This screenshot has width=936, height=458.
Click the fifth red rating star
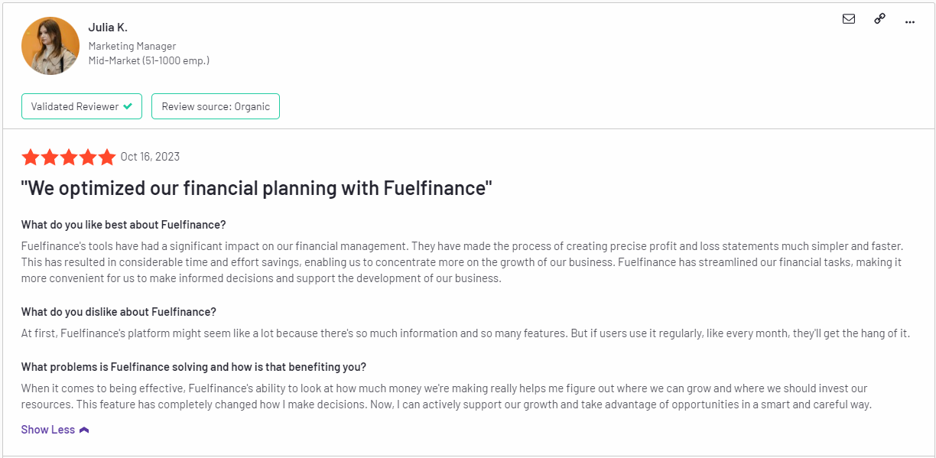[107, 158]
